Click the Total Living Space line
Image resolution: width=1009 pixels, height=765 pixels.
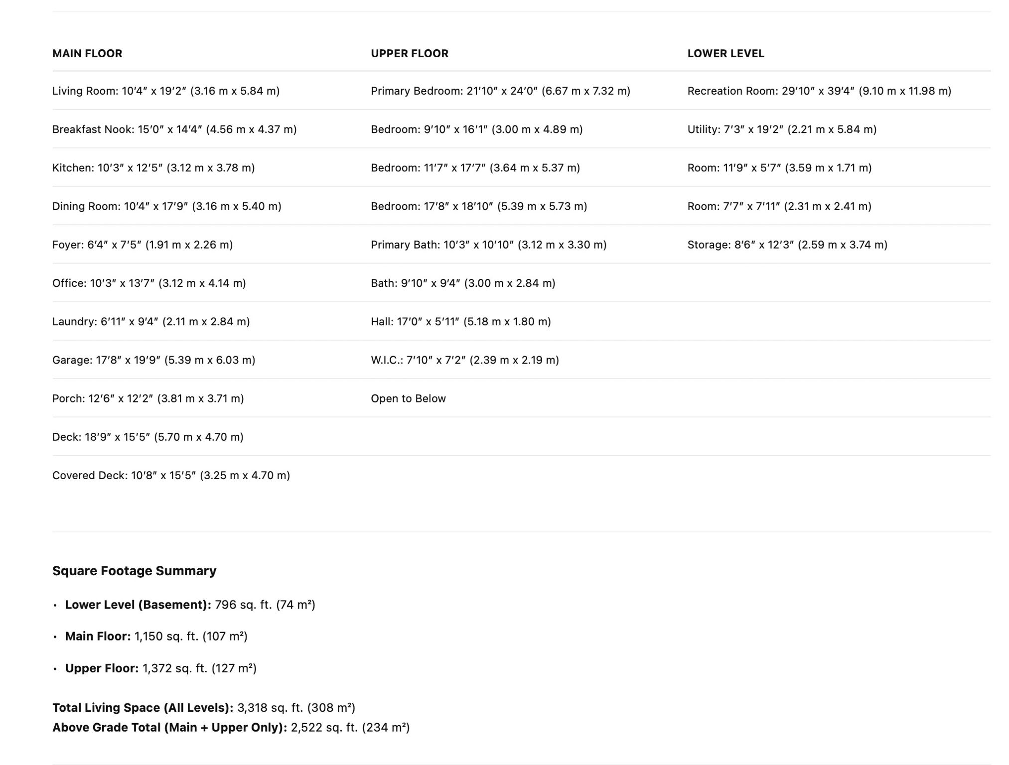(204, 708)
